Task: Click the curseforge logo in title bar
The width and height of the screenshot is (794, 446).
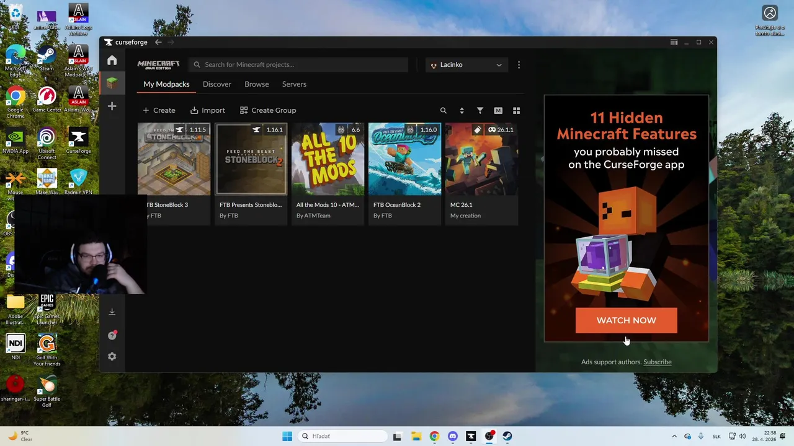Action: [126, 42]
